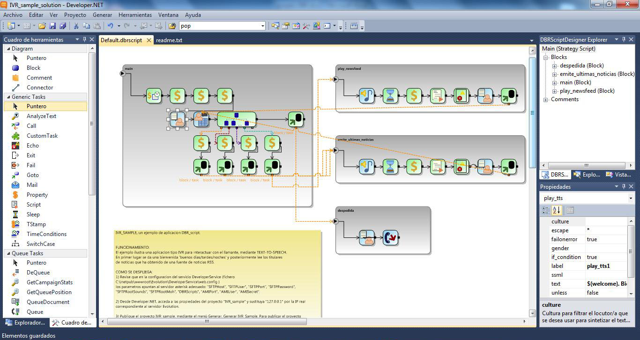Click the Save toolbar icon
This screenshot has width=640, height=340.
click(x=52, y=26)
